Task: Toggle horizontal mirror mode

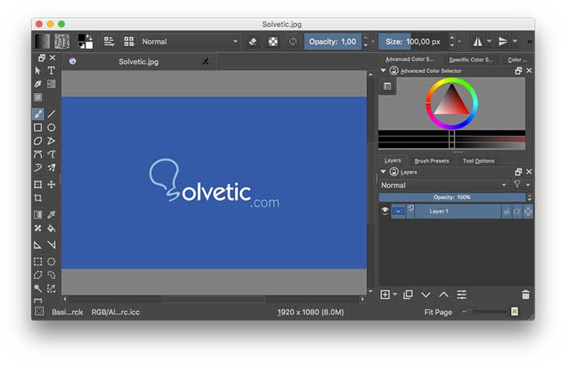Action: [478, 41]
